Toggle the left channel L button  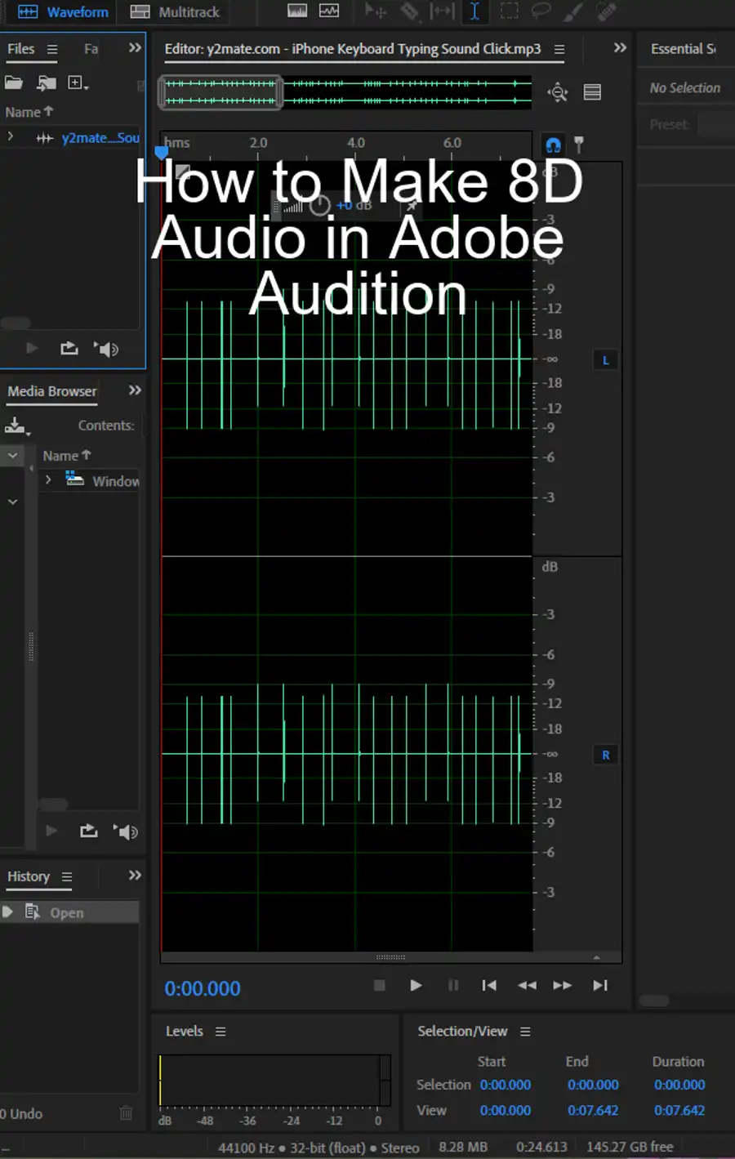pos(605,360)
